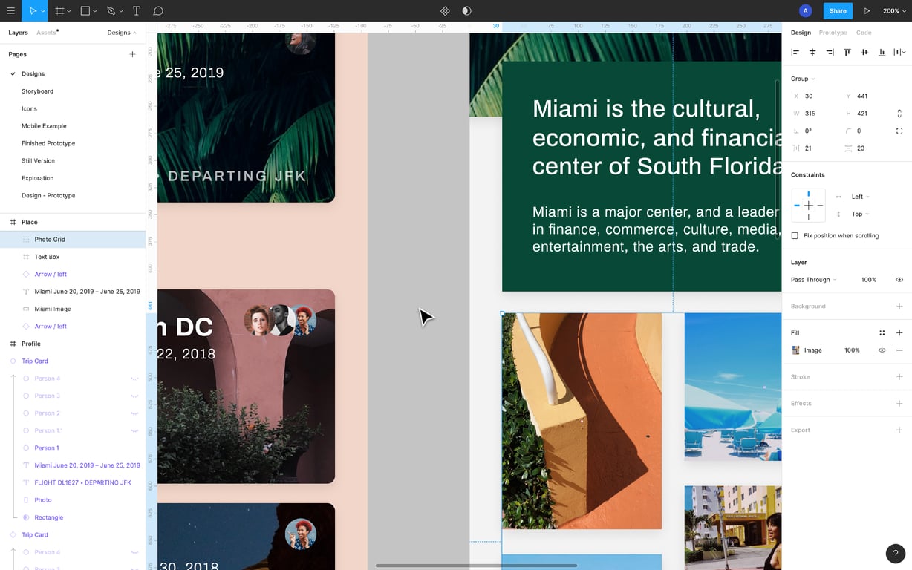Select the Text Box layer

[x=47, y=257]
